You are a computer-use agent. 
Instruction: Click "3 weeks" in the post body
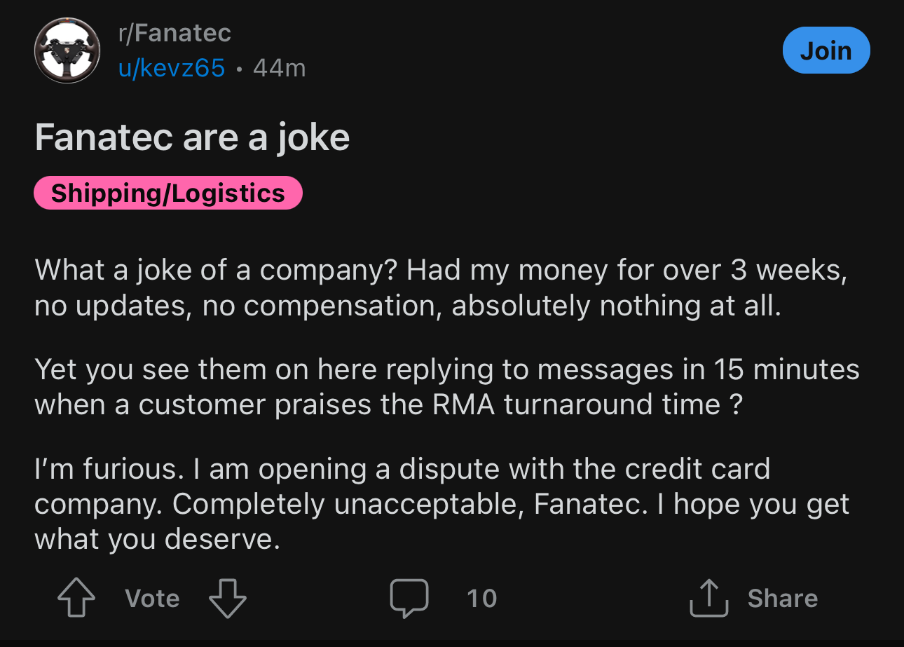click(x=787, y=271)
